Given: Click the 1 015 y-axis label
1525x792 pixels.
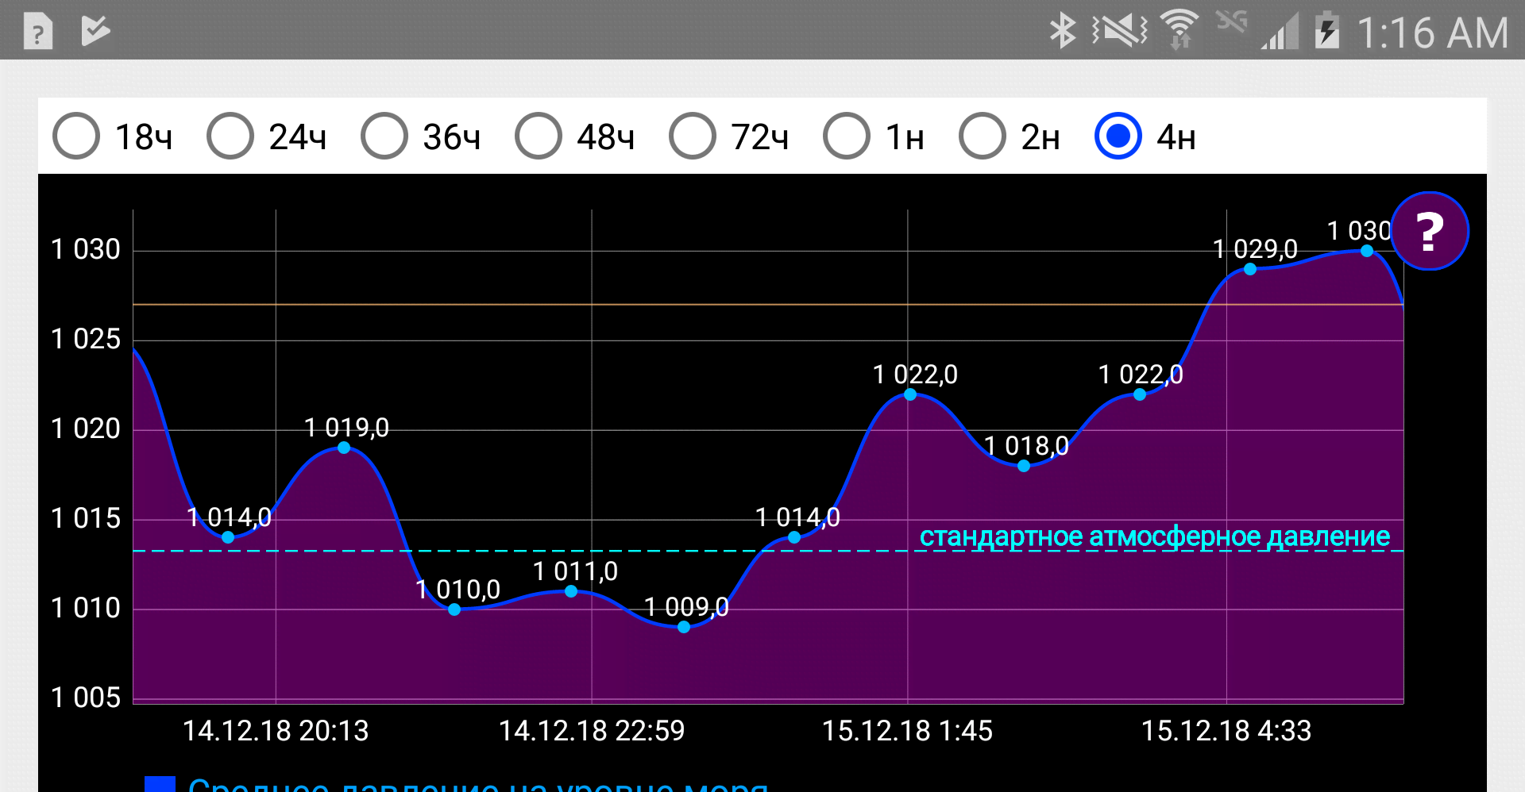Looking at the screenshot, I should click(x=86, y=518).
